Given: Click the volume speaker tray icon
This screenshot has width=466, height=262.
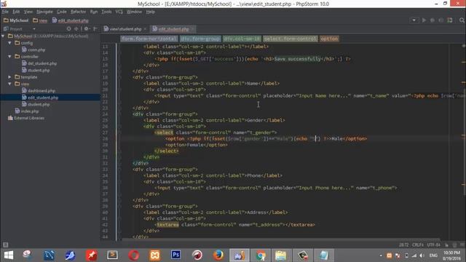Looking at the screenshot, I should [422, 255].
